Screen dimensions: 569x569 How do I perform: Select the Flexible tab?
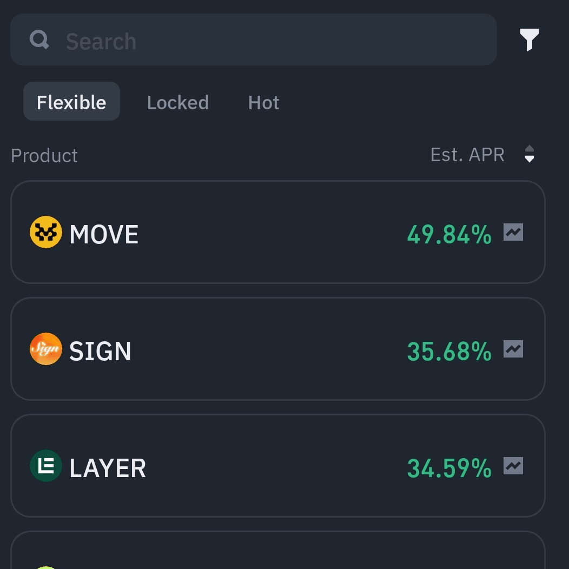(x=71, y=102)
